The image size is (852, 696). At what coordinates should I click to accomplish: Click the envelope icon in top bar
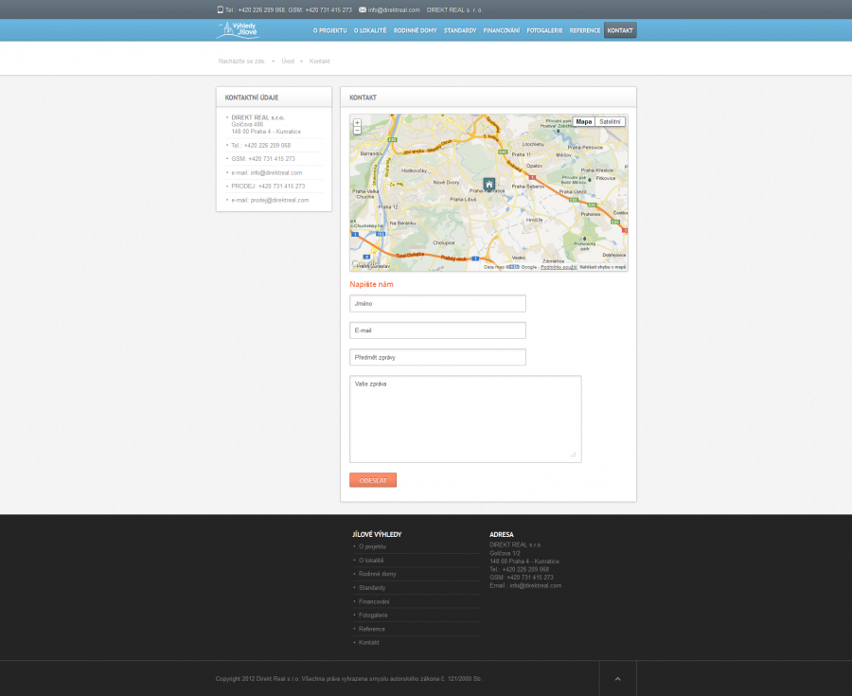click(363, 9)
